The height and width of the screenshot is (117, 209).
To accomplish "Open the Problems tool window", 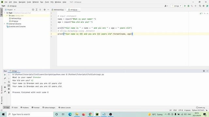I will coord(25,108).
